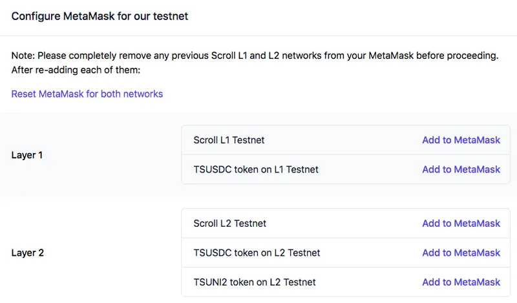
Task: Click the TSUSDC token on L2 Testnet label
Action: coord(257,253)
